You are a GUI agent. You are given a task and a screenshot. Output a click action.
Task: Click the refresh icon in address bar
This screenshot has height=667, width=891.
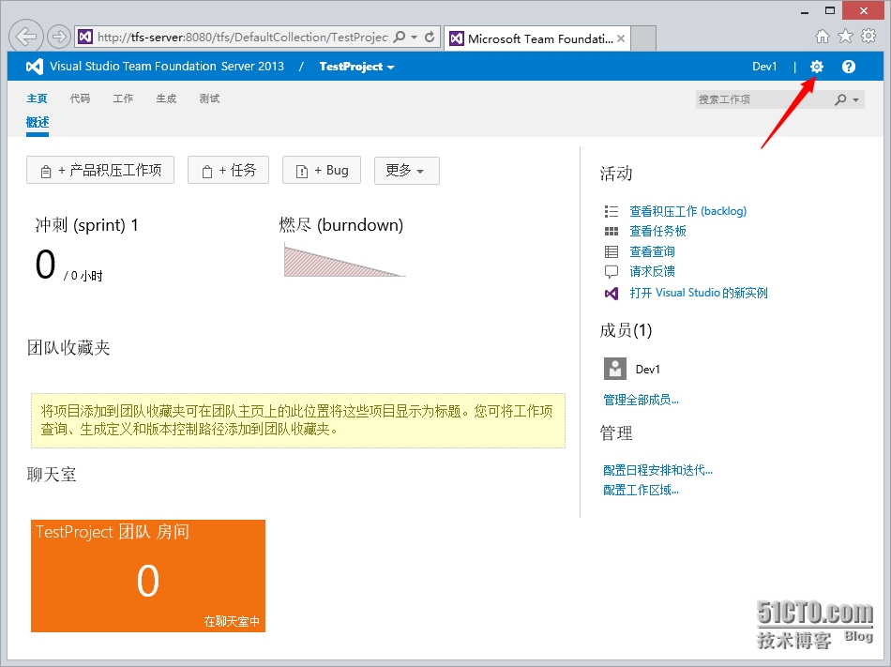click(430, 37)
